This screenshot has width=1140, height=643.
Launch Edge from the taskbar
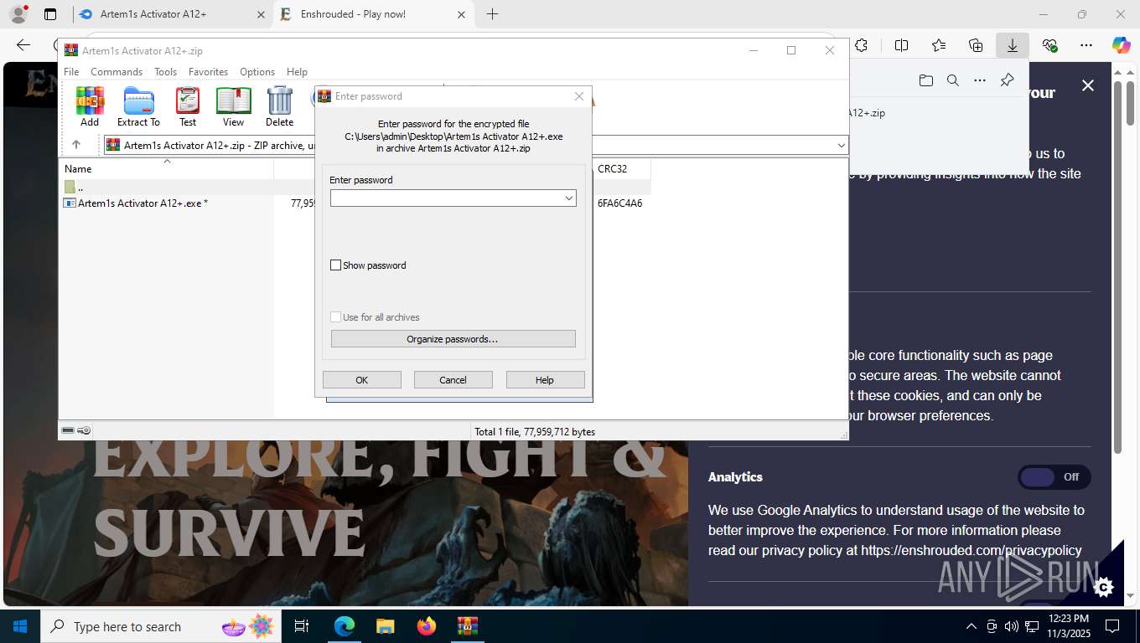pyautogui.click(x=345, y=626)
